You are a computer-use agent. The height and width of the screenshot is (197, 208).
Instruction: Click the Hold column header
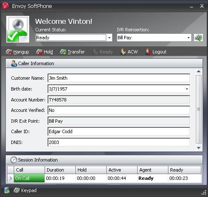tap(91, 170)
